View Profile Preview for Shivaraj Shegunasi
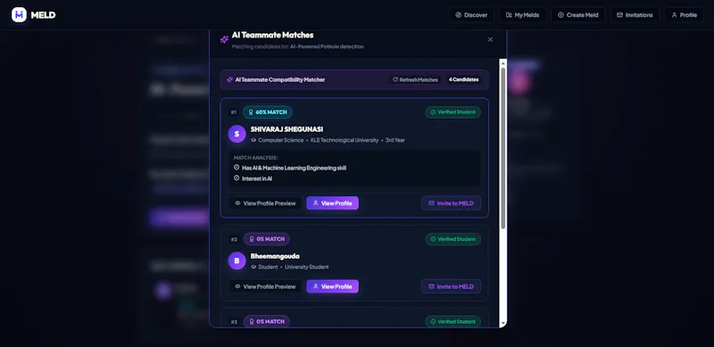 pos(265,203)
